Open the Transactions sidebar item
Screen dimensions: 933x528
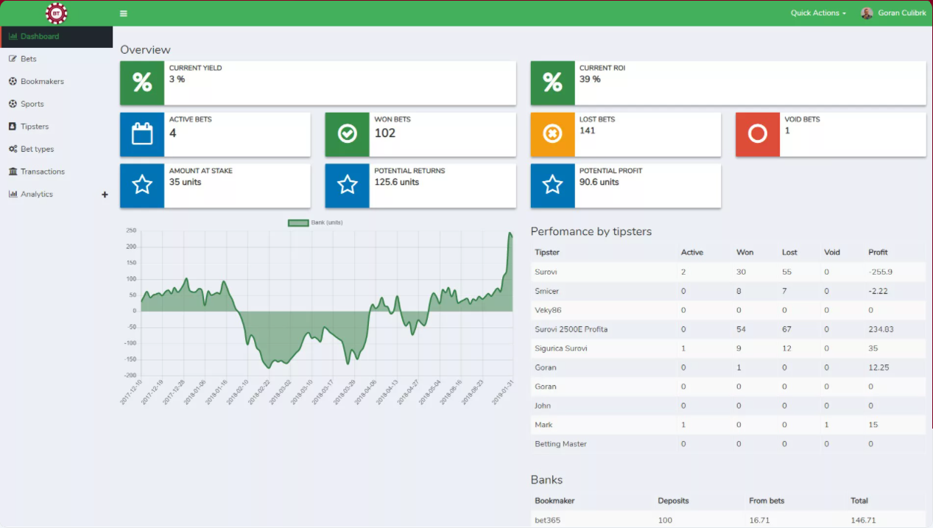[x=56, y=172]
